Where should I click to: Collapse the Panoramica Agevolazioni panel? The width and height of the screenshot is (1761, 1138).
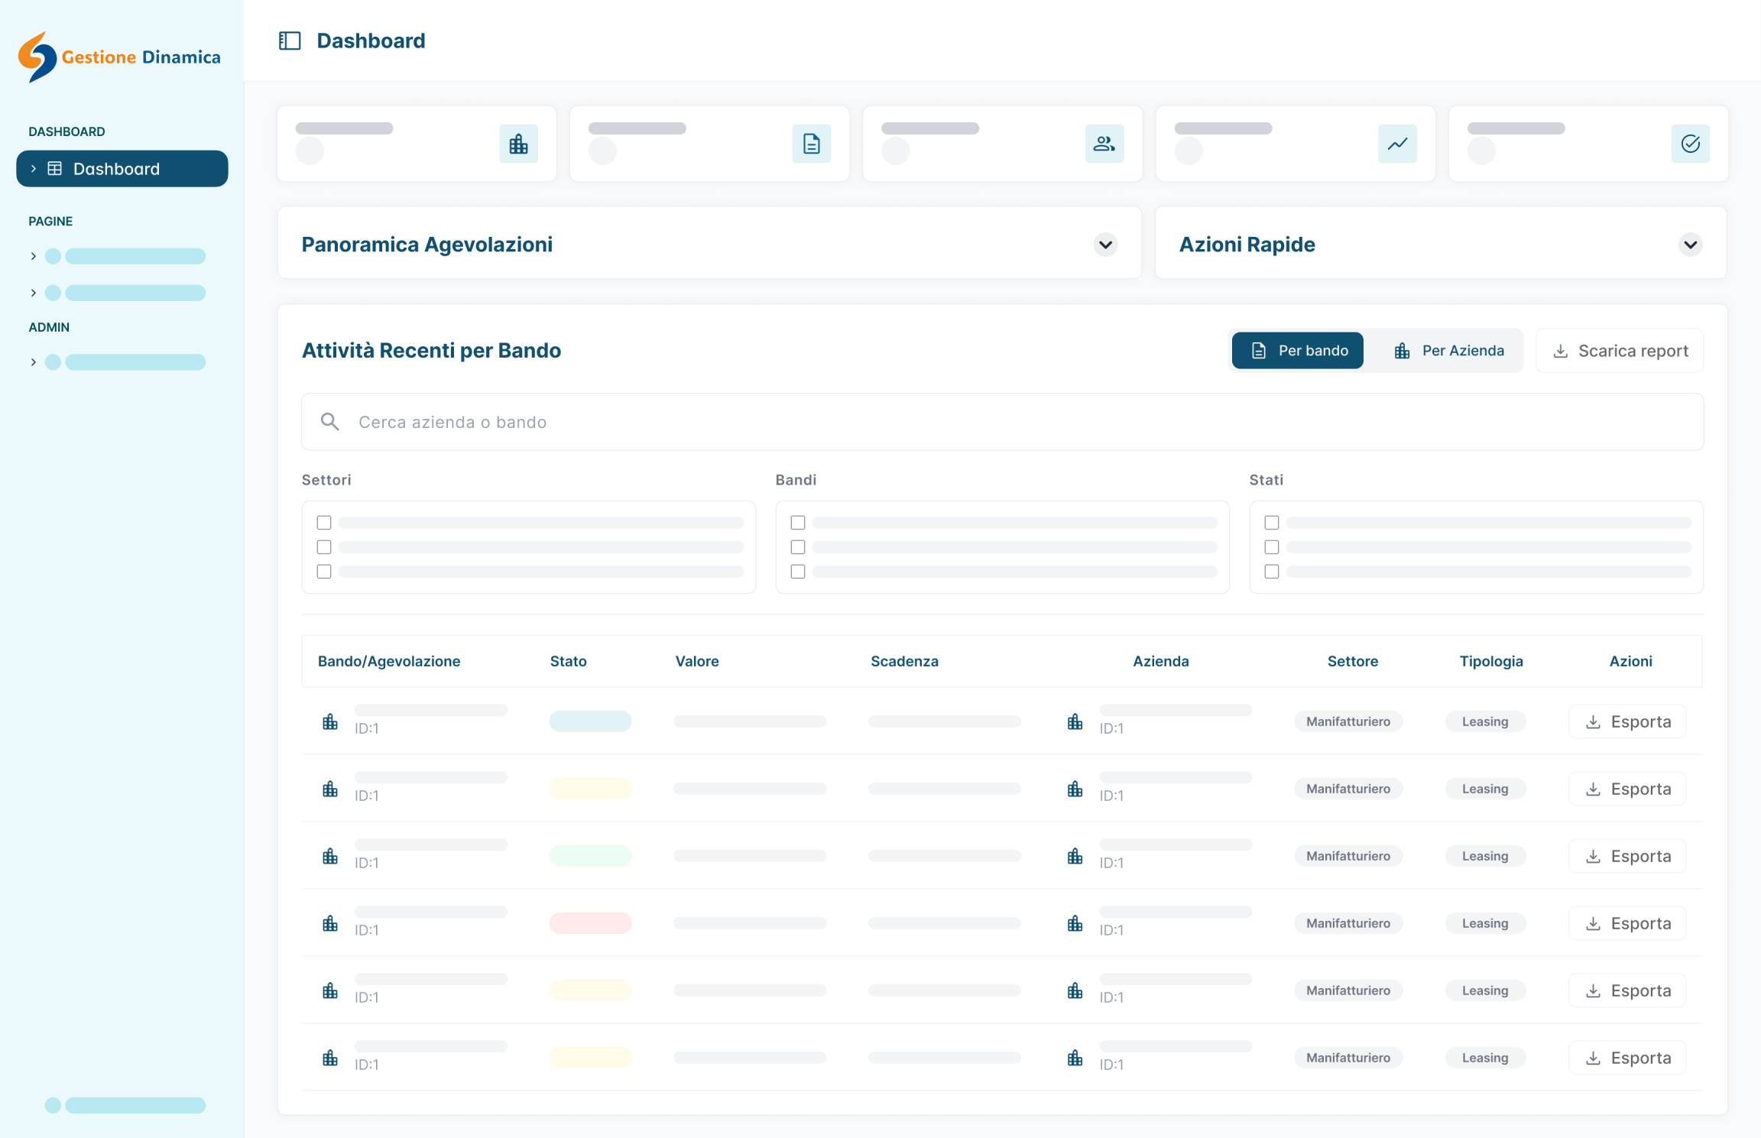1105,245
